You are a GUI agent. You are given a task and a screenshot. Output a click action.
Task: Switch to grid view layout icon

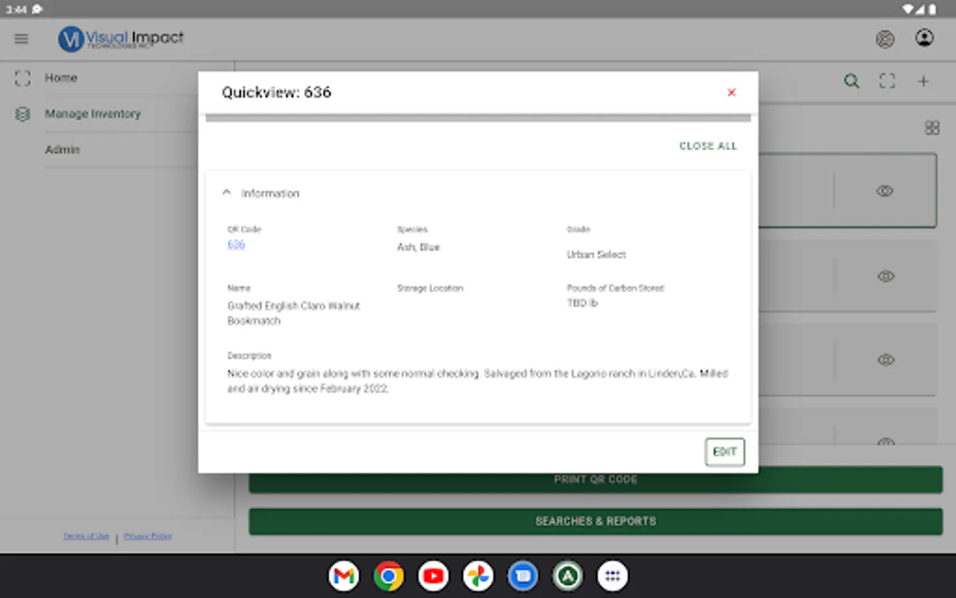click(x=932, y=128)
